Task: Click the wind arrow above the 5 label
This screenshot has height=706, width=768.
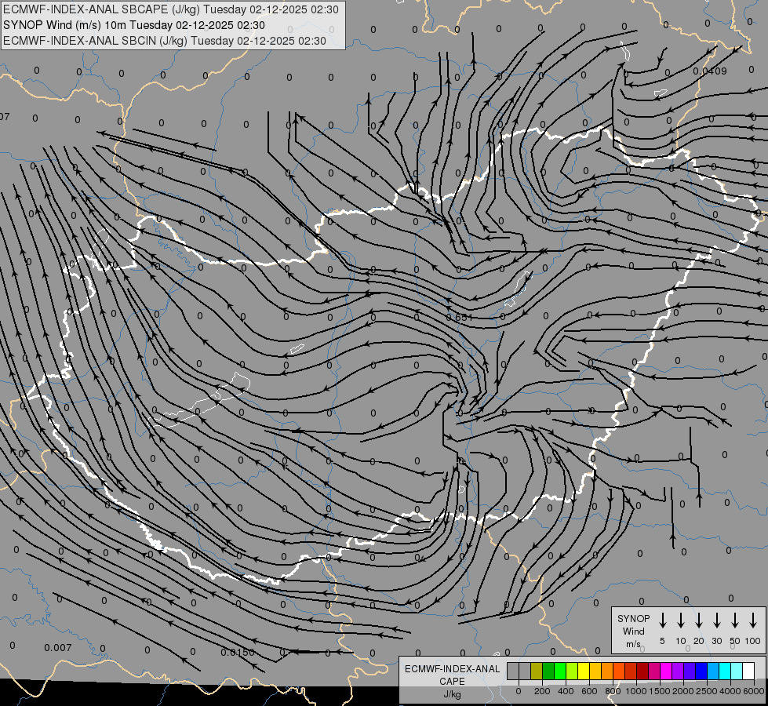Action: (663, 620)
